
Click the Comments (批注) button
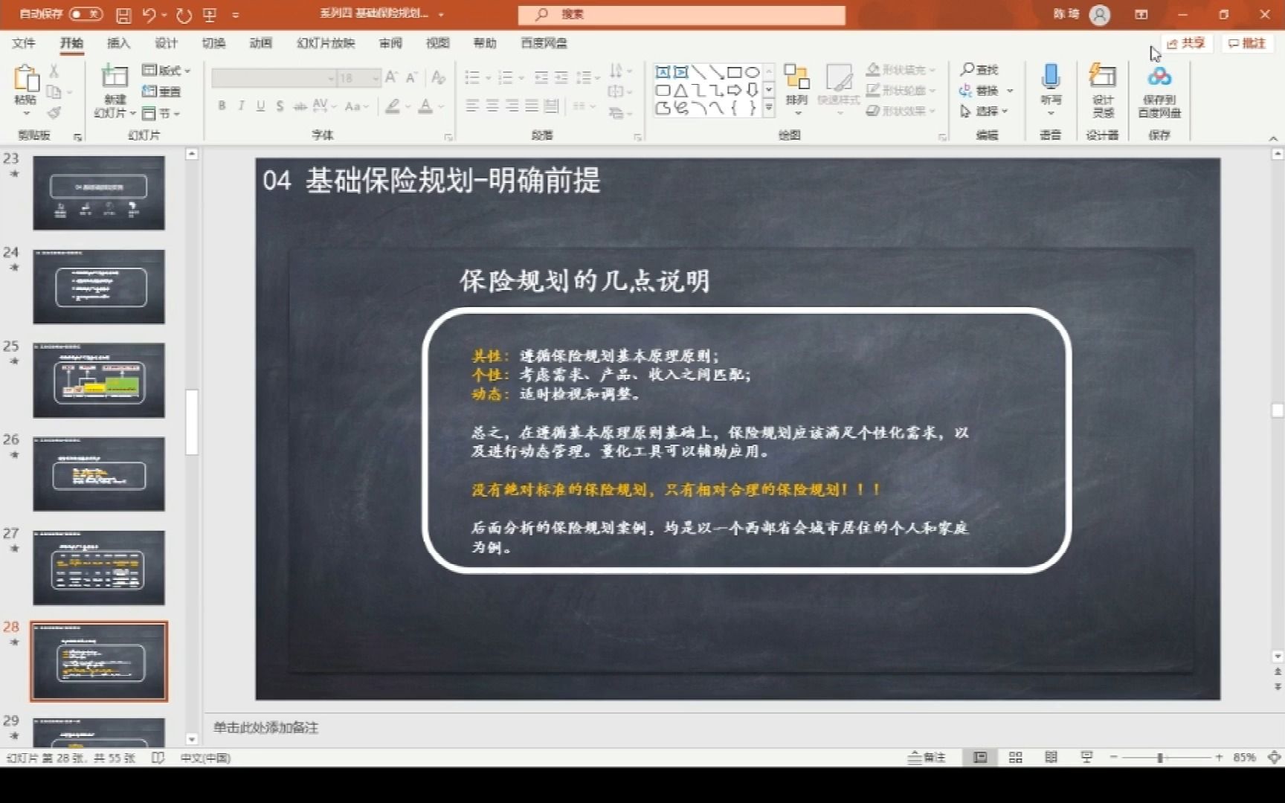(x=1246, y=43)
